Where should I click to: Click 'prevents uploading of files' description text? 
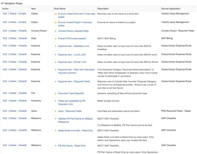(x=122, y=94)
